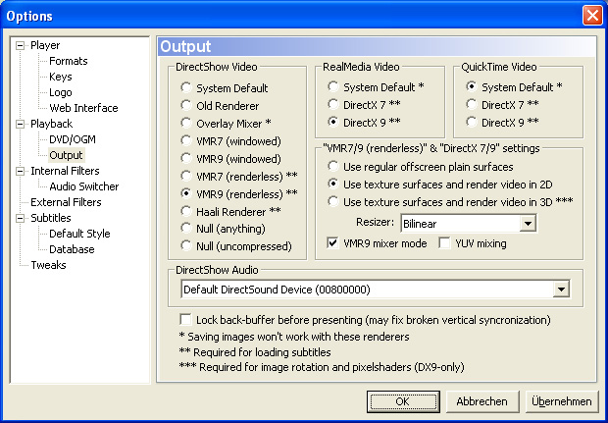Screen dimensions: 608x423
Task: Enable the YUV mixing checkbox
Action: [446, 243]
